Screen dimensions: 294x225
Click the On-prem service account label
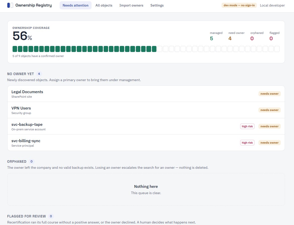pos(28,129)
